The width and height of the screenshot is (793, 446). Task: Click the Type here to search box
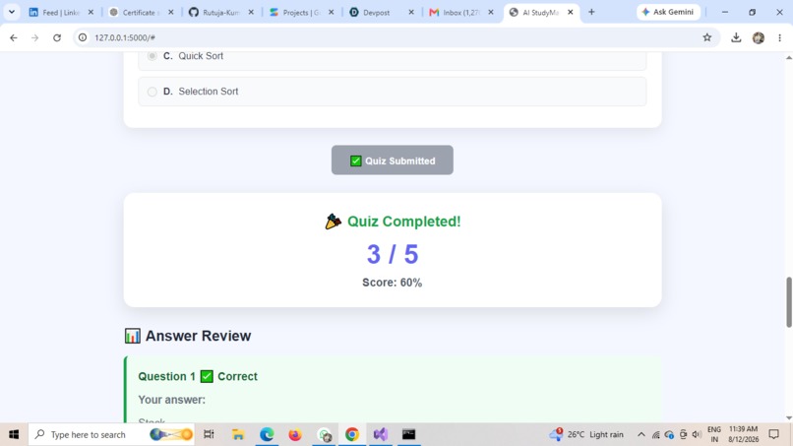(112, 434)
